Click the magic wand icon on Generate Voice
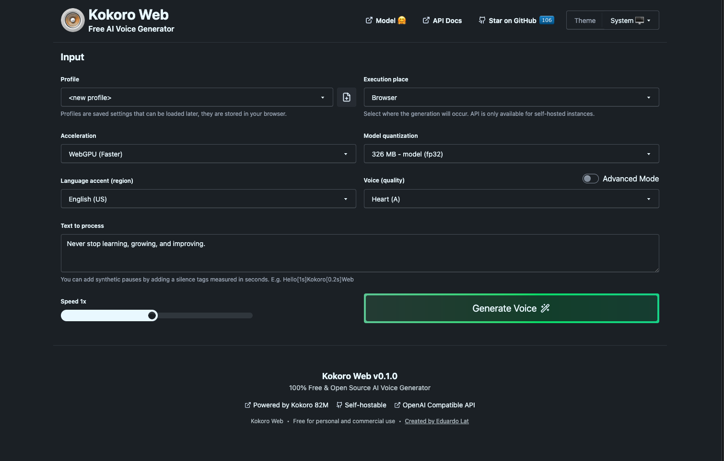724x461 pixels. [545, 308]
